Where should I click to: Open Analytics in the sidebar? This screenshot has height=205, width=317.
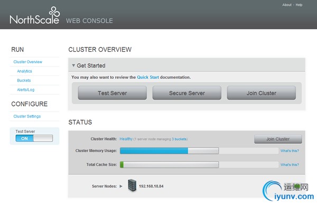(x=24, y=71)
